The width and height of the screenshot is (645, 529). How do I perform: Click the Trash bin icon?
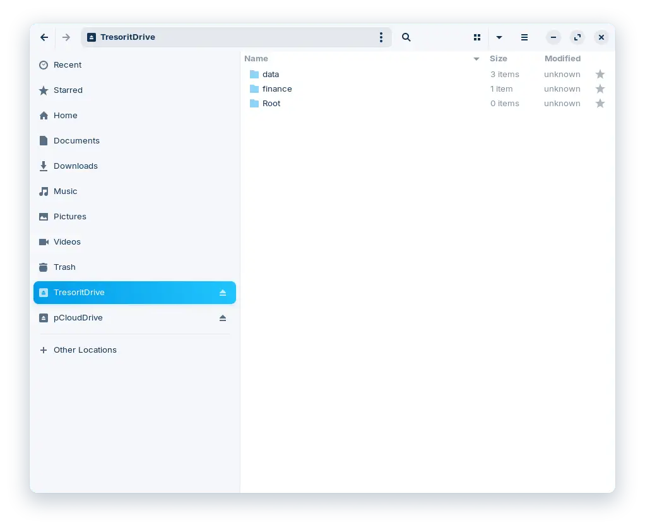tap(44, 267)
